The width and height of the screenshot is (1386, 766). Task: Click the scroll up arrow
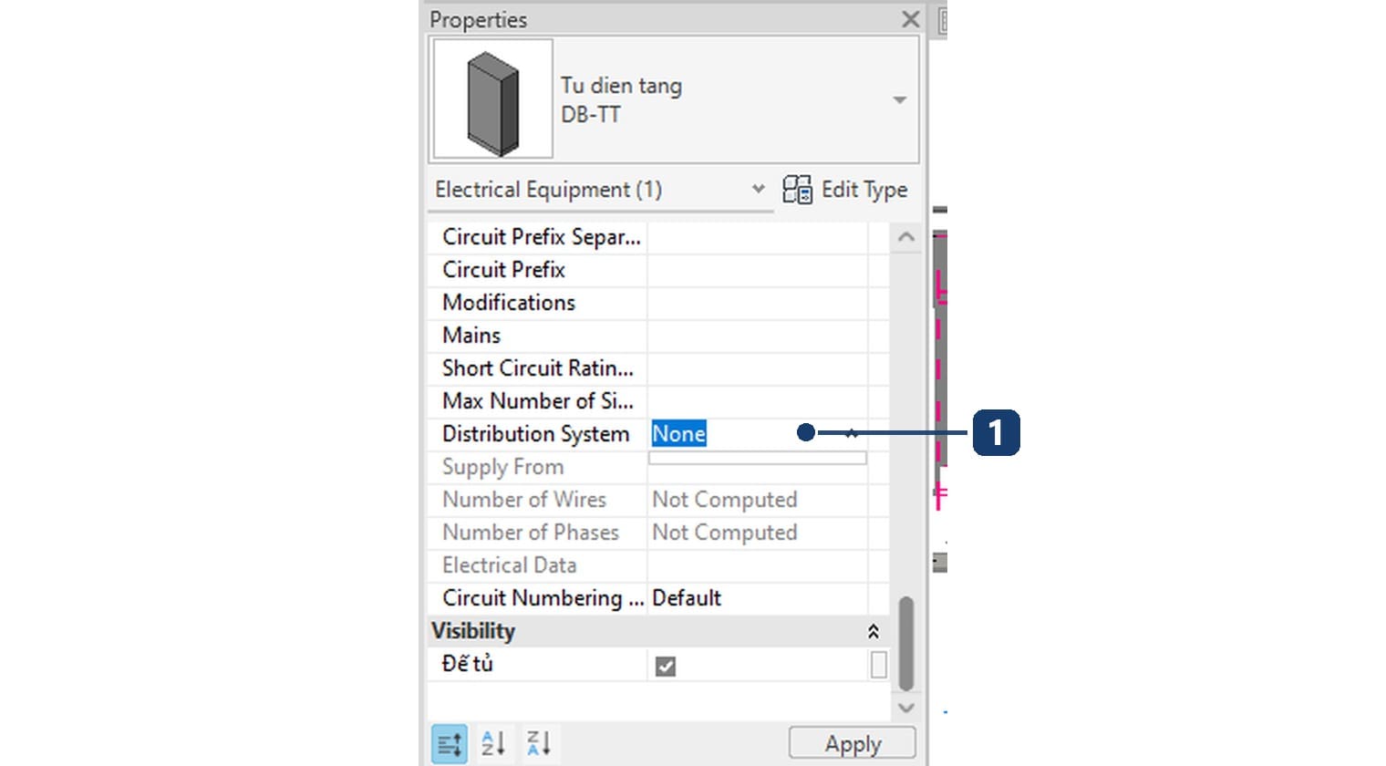(x=905, y=237)
